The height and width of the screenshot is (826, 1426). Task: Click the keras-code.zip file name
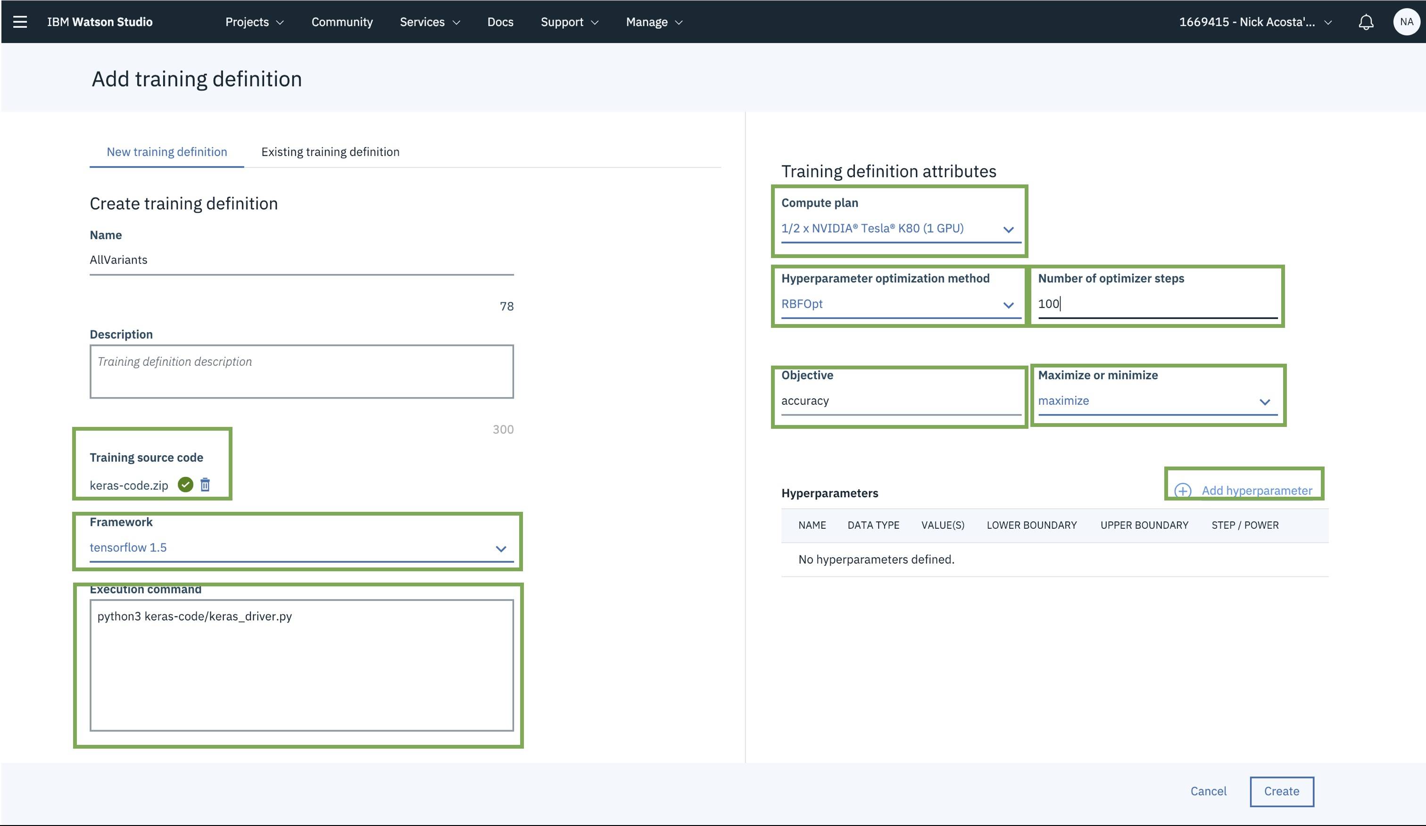[x=129, y=485]
